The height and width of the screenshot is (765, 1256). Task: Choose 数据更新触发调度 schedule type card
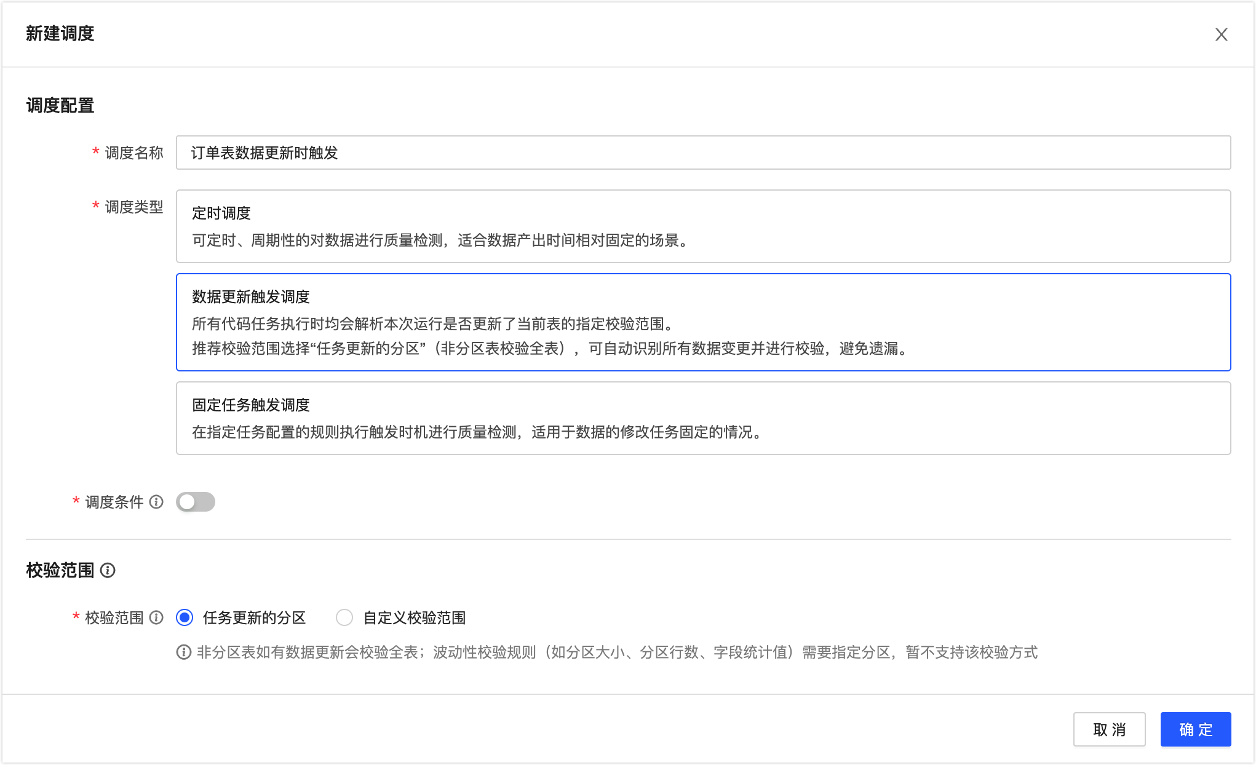[703, 322]
